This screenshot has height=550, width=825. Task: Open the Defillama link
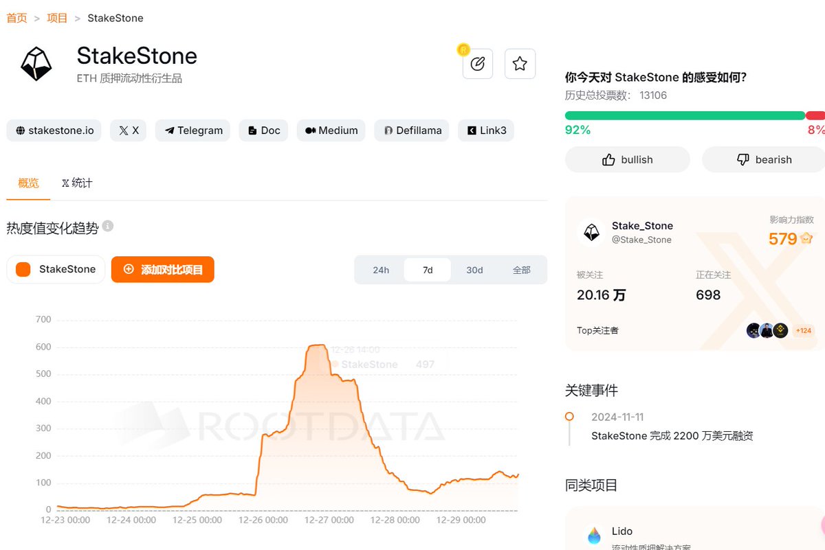click(x=412, y=130)
